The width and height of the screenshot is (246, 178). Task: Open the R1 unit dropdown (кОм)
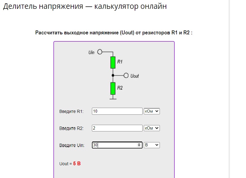tap(152, 111)
